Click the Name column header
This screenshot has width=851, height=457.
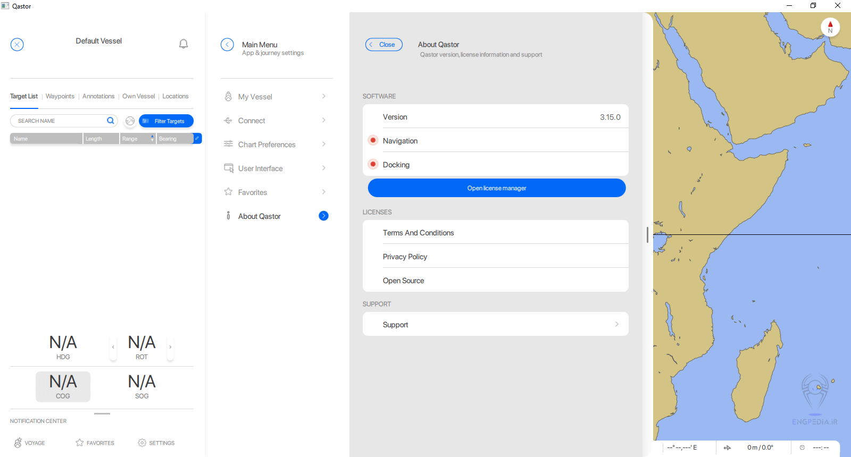tap(46, 139)
